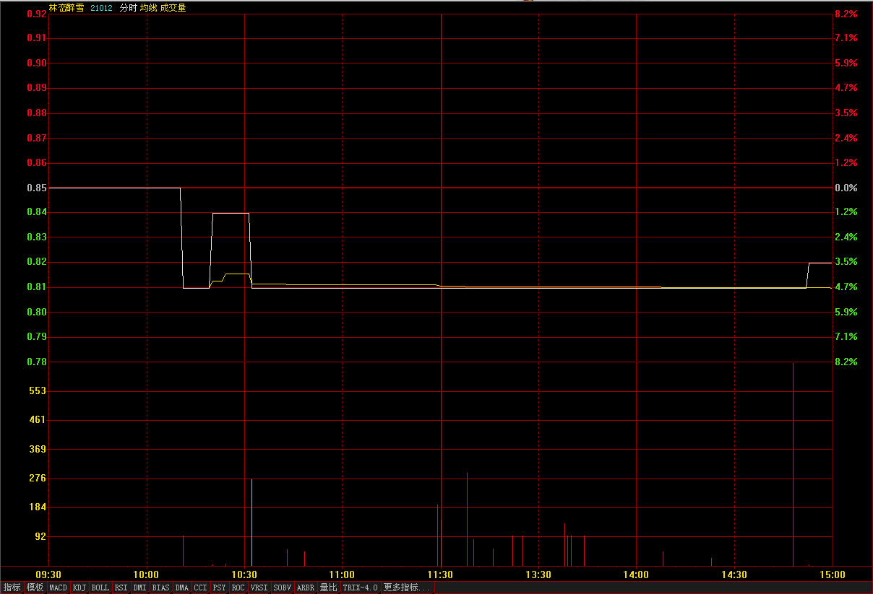Select the CCI indicator tab
Viewport: 873px width, 594px height.
point(200,588)
